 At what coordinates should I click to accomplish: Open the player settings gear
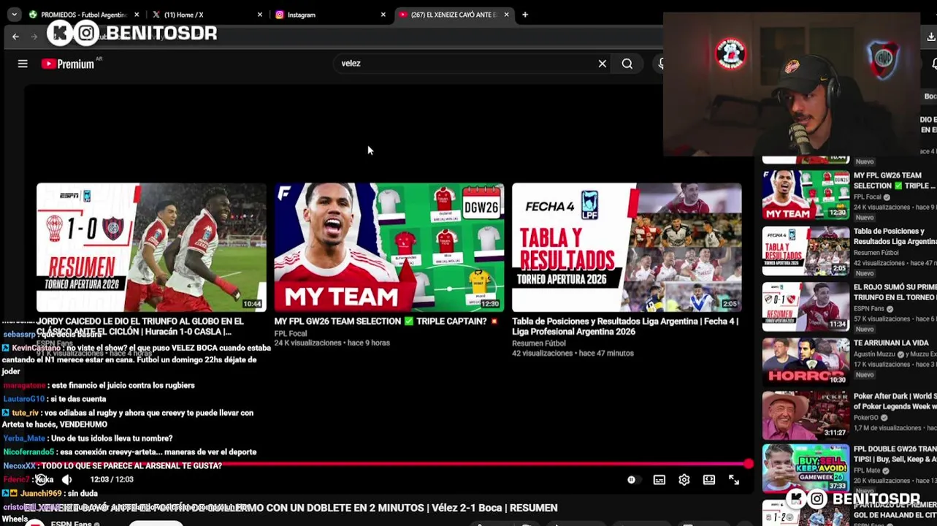point(684,480)
